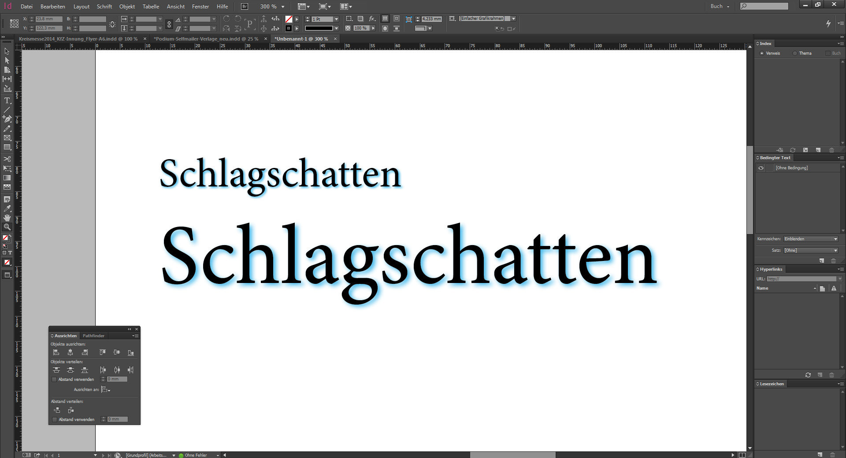Click the align left edges icon
The width and height of the screenshot is (846, 458).
[x=56, y=352]
